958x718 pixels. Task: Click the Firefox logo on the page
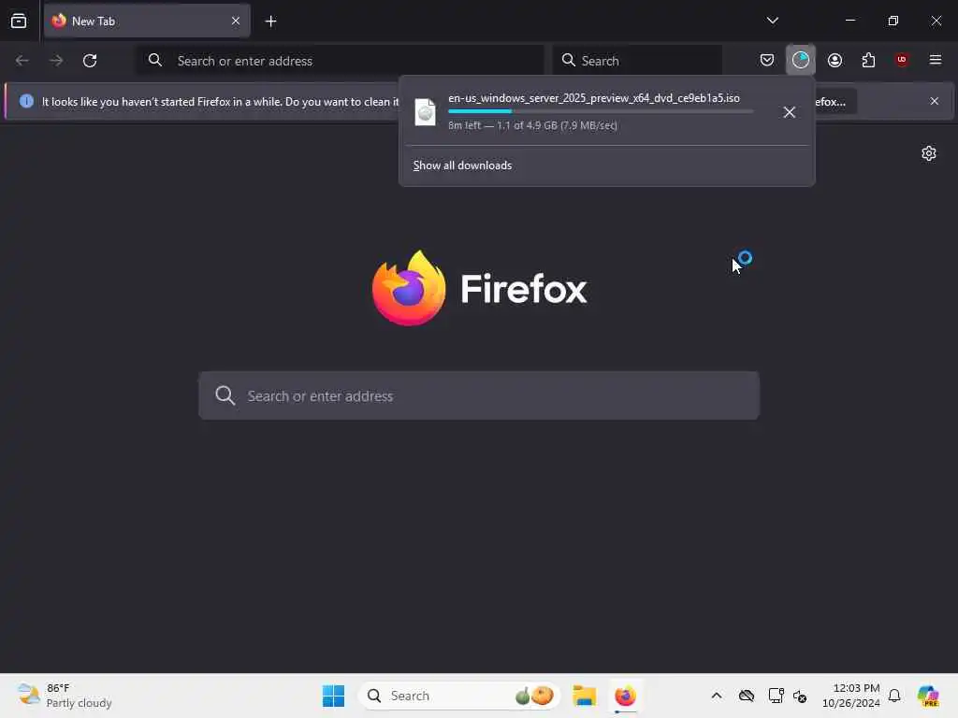click(x=408, y=288)
